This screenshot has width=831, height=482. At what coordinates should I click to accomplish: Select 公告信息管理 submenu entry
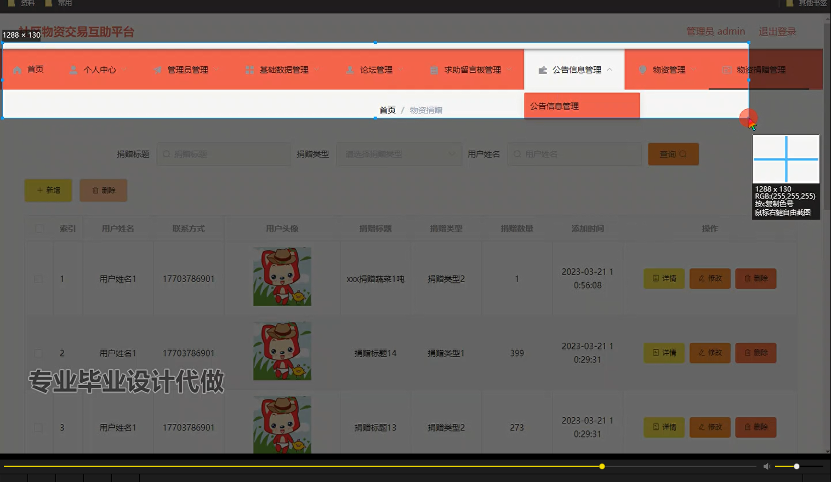tap(582, 106)
